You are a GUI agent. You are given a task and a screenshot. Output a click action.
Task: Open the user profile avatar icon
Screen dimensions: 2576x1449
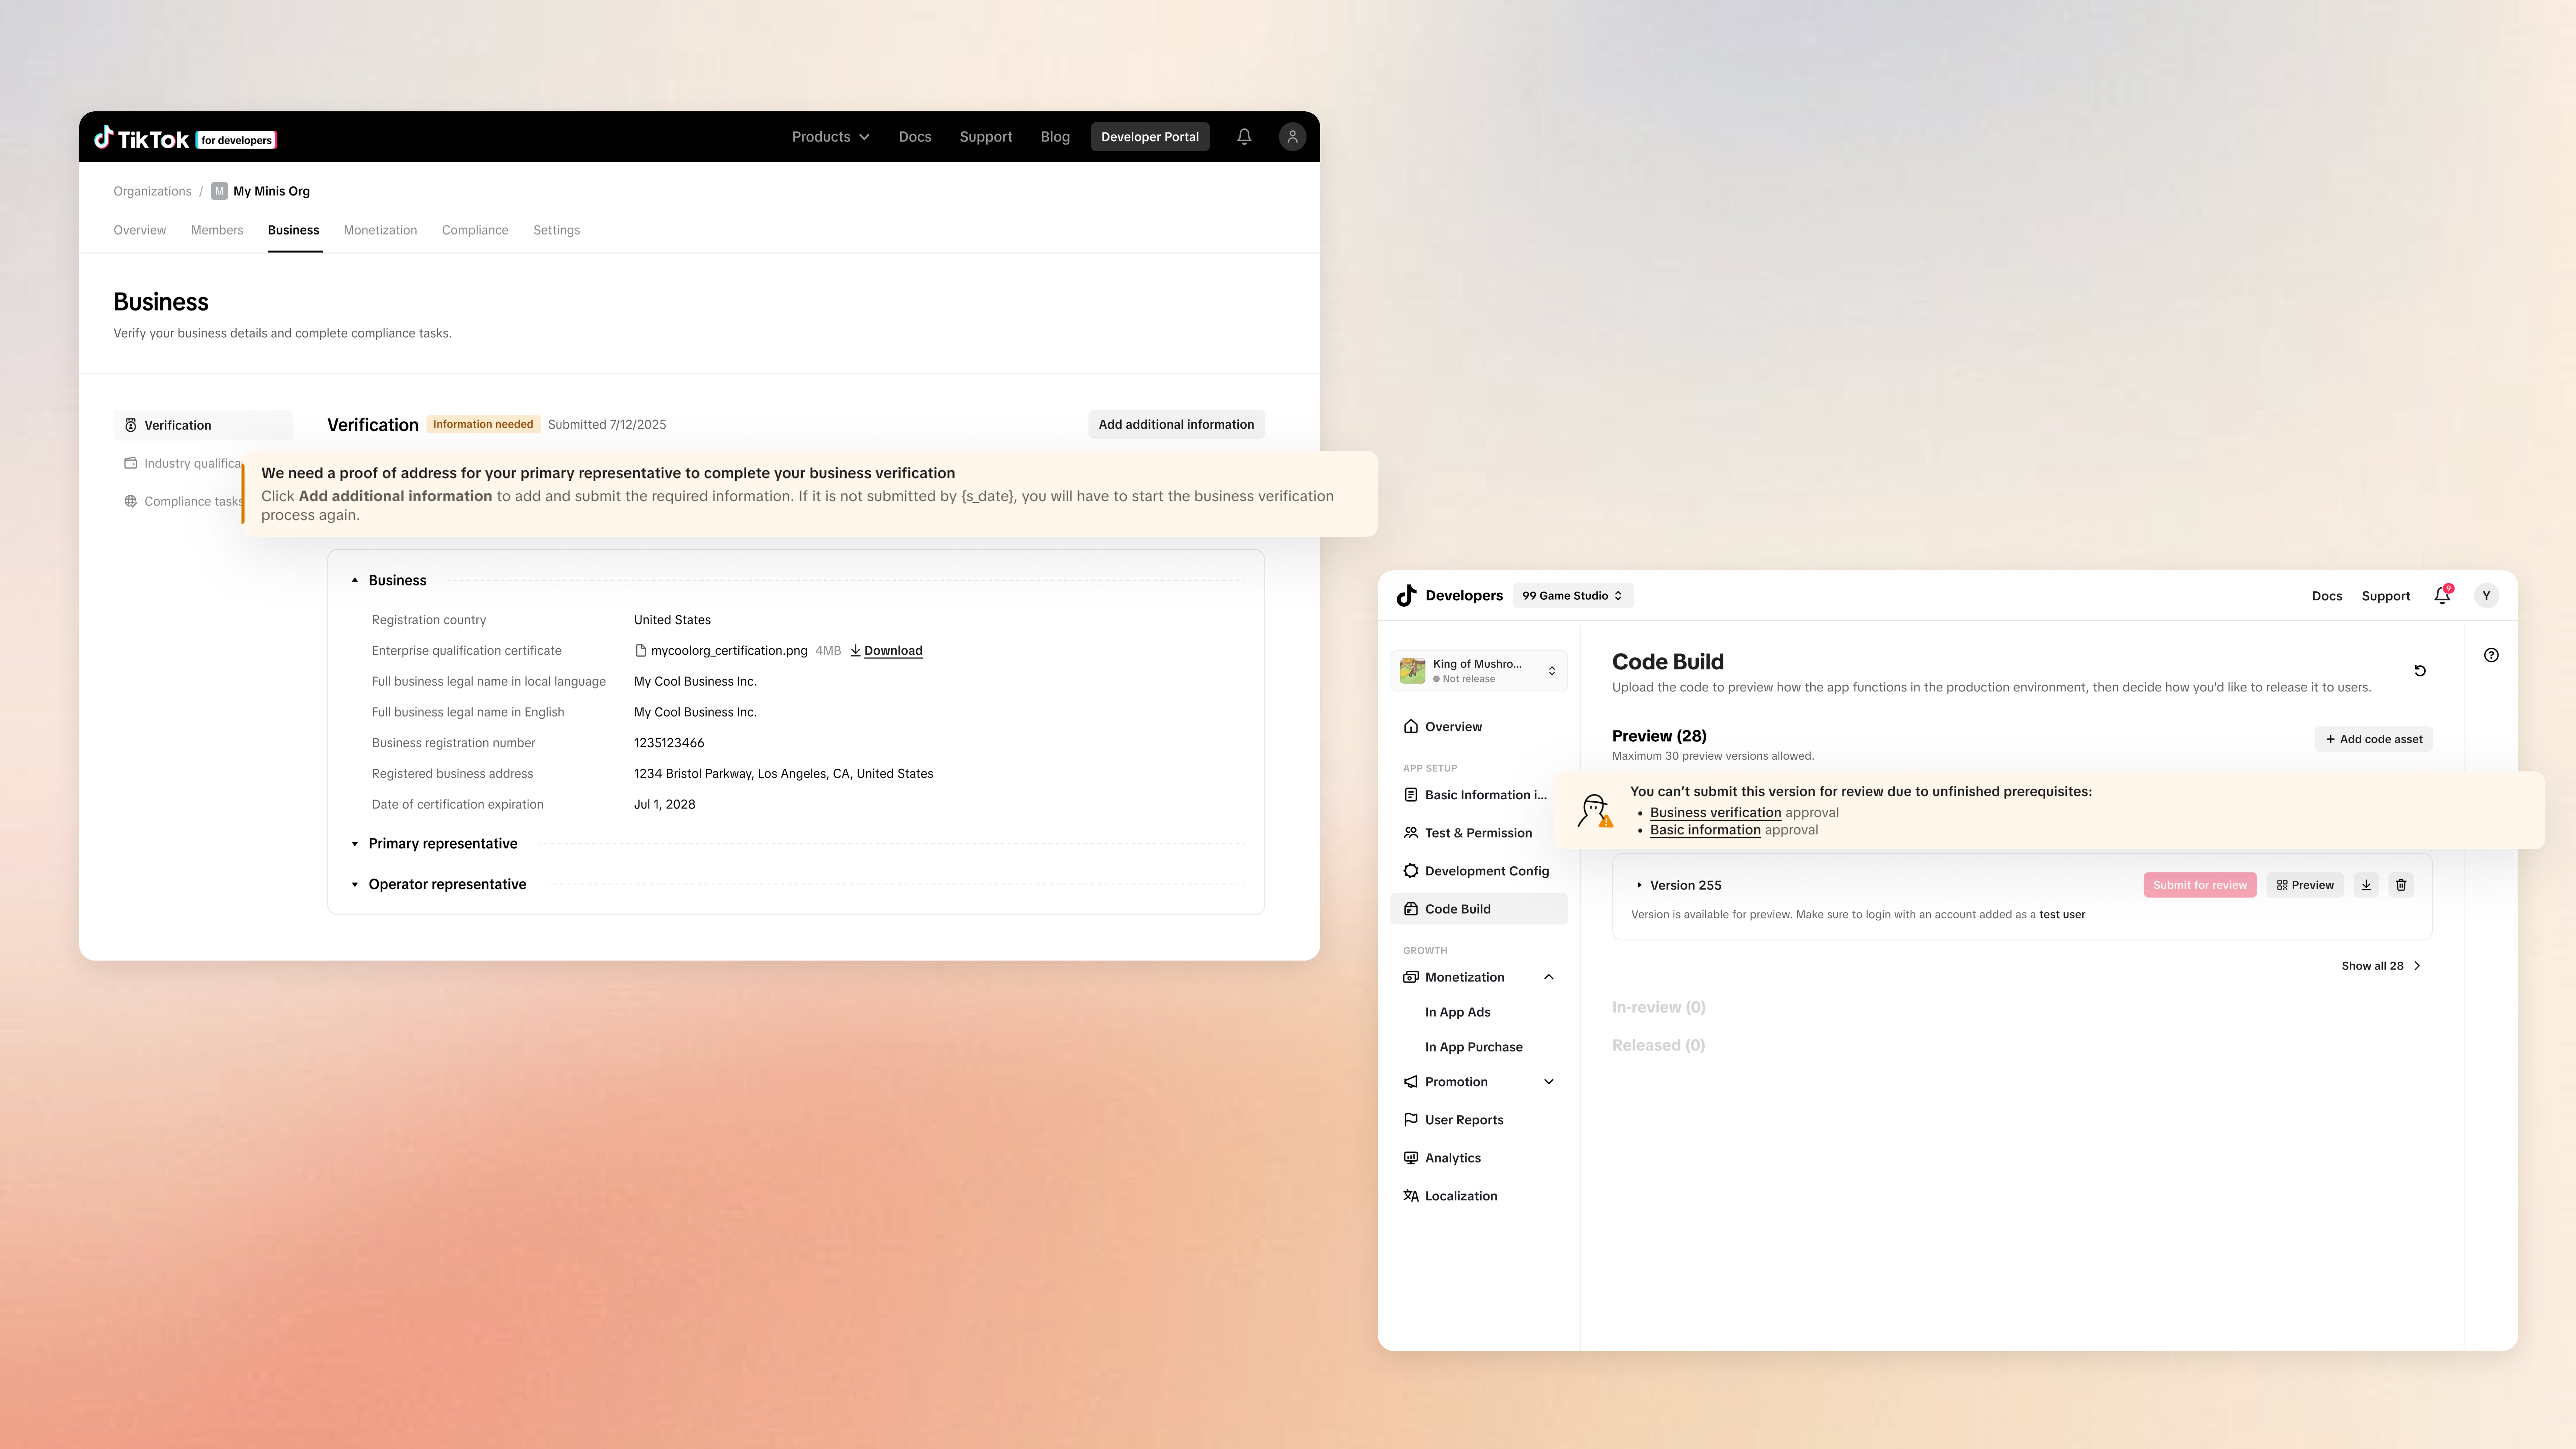click(1292, 137)
